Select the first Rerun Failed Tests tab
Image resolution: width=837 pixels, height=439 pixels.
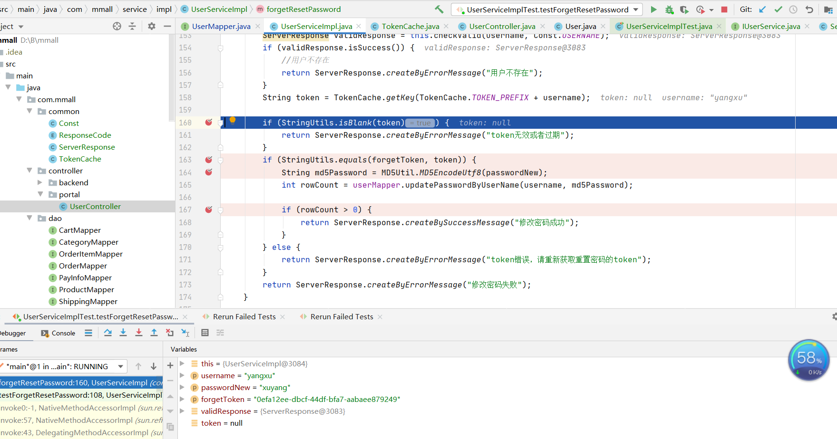click(x=244, y=316)
